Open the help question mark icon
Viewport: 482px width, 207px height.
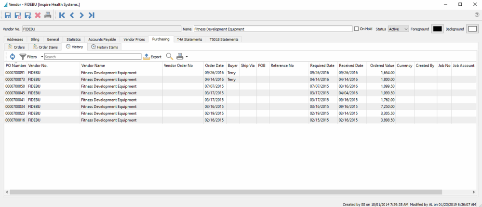coord(477,15)
